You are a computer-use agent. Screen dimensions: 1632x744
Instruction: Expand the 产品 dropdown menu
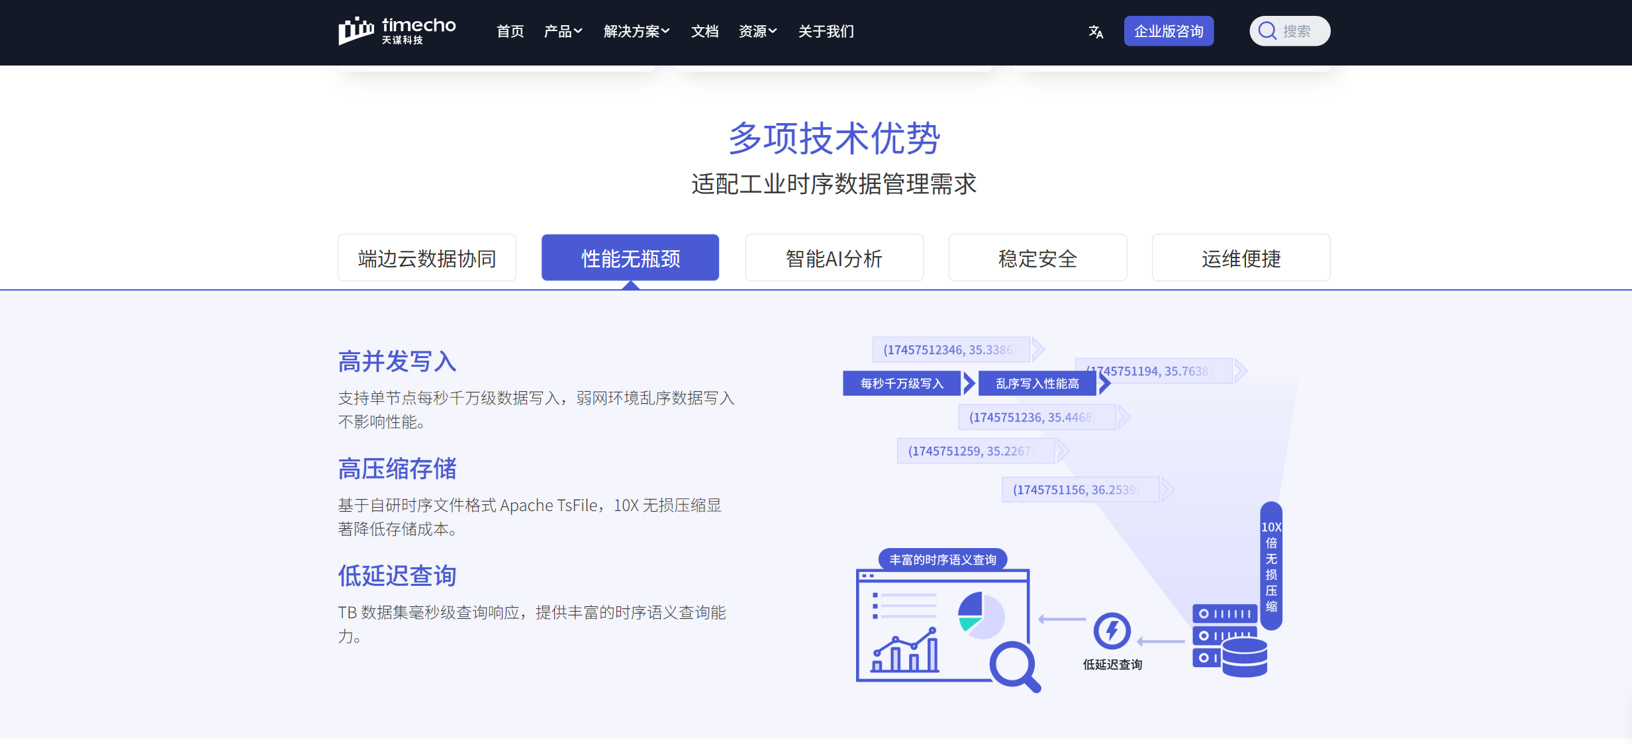[563, 31]
